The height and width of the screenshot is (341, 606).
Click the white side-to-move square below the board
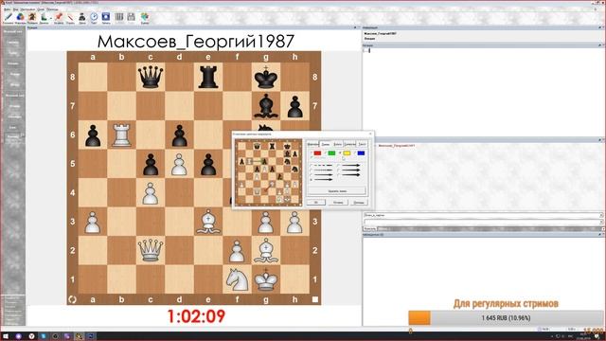point(315,299)
